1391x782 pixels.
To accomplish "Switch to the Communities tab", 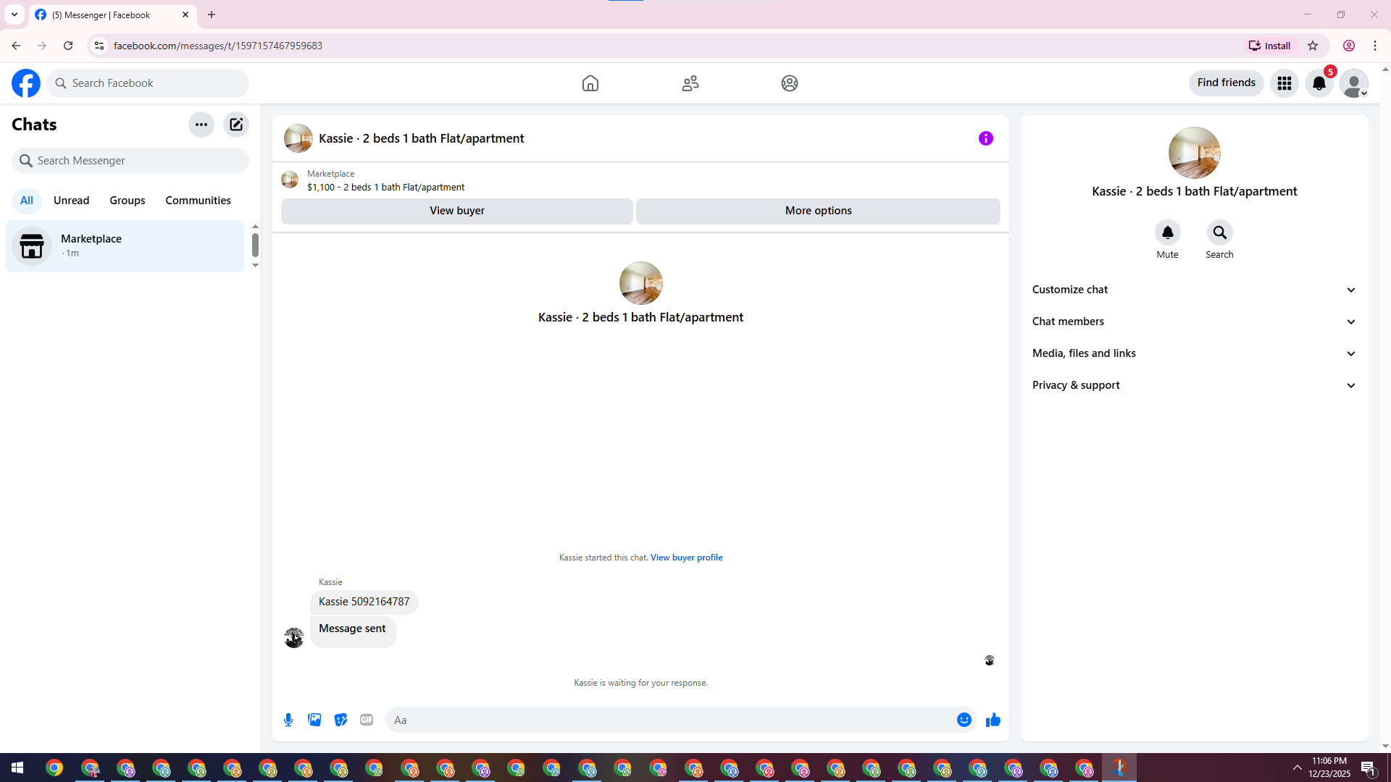I will [x=198, y=201].
